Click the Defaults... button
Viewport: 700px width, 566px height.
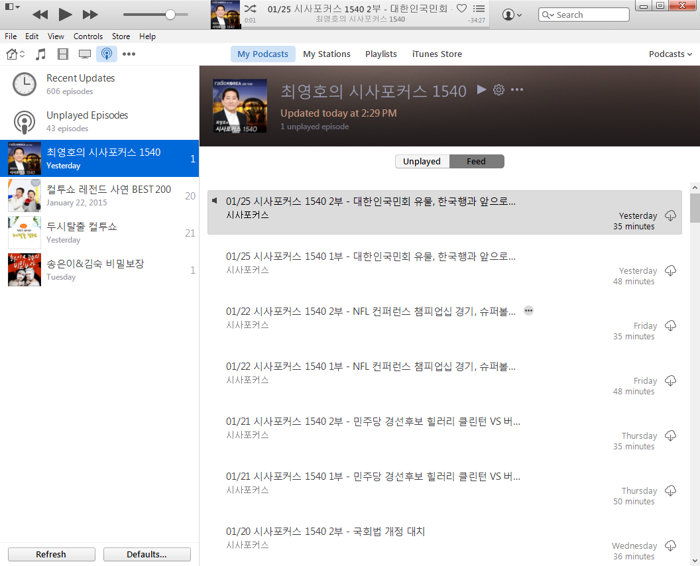pyautogui.click(x=147, y=554)
